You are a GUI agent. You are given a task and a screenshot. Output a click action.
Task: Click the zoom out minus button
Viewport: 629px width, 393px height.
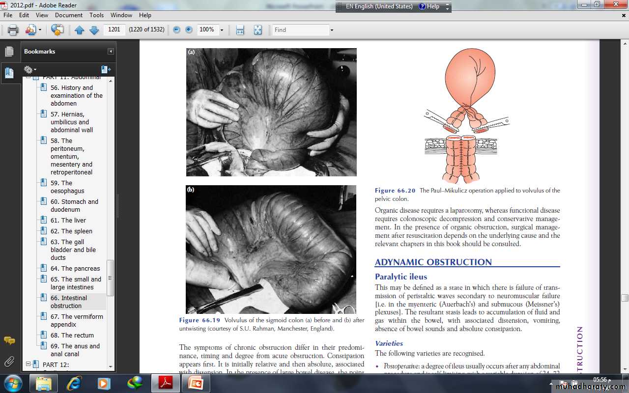(x=176, y=30)
